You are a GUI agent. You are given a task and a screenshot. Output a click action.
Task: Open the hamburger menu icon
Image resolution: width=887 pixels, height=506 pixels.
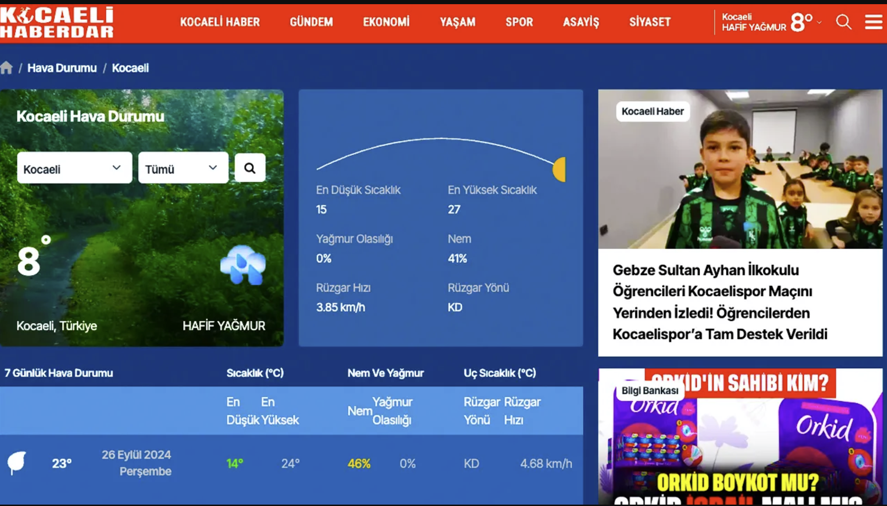point(873,22)
